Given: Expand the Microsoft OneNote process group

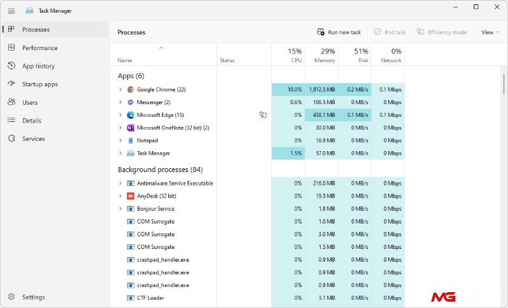Looking at the screenshot, I should tap(120, 128).
